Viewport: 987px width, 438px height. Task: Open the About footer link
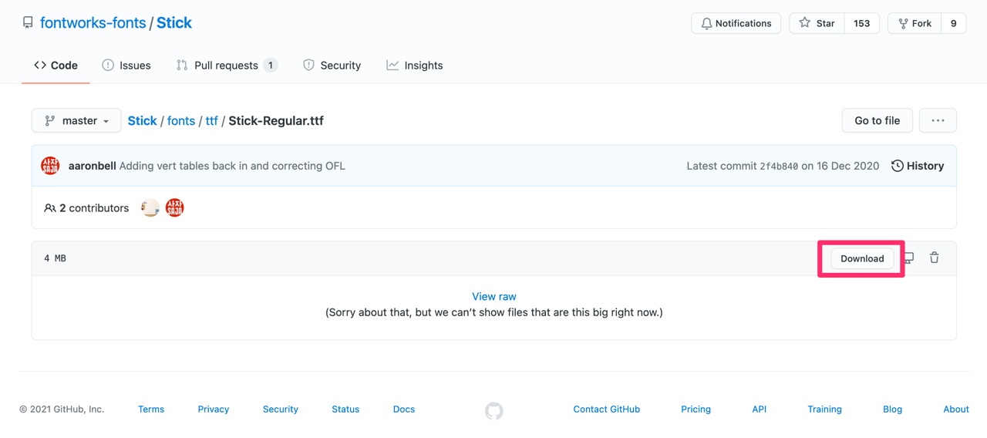point(956,409)
